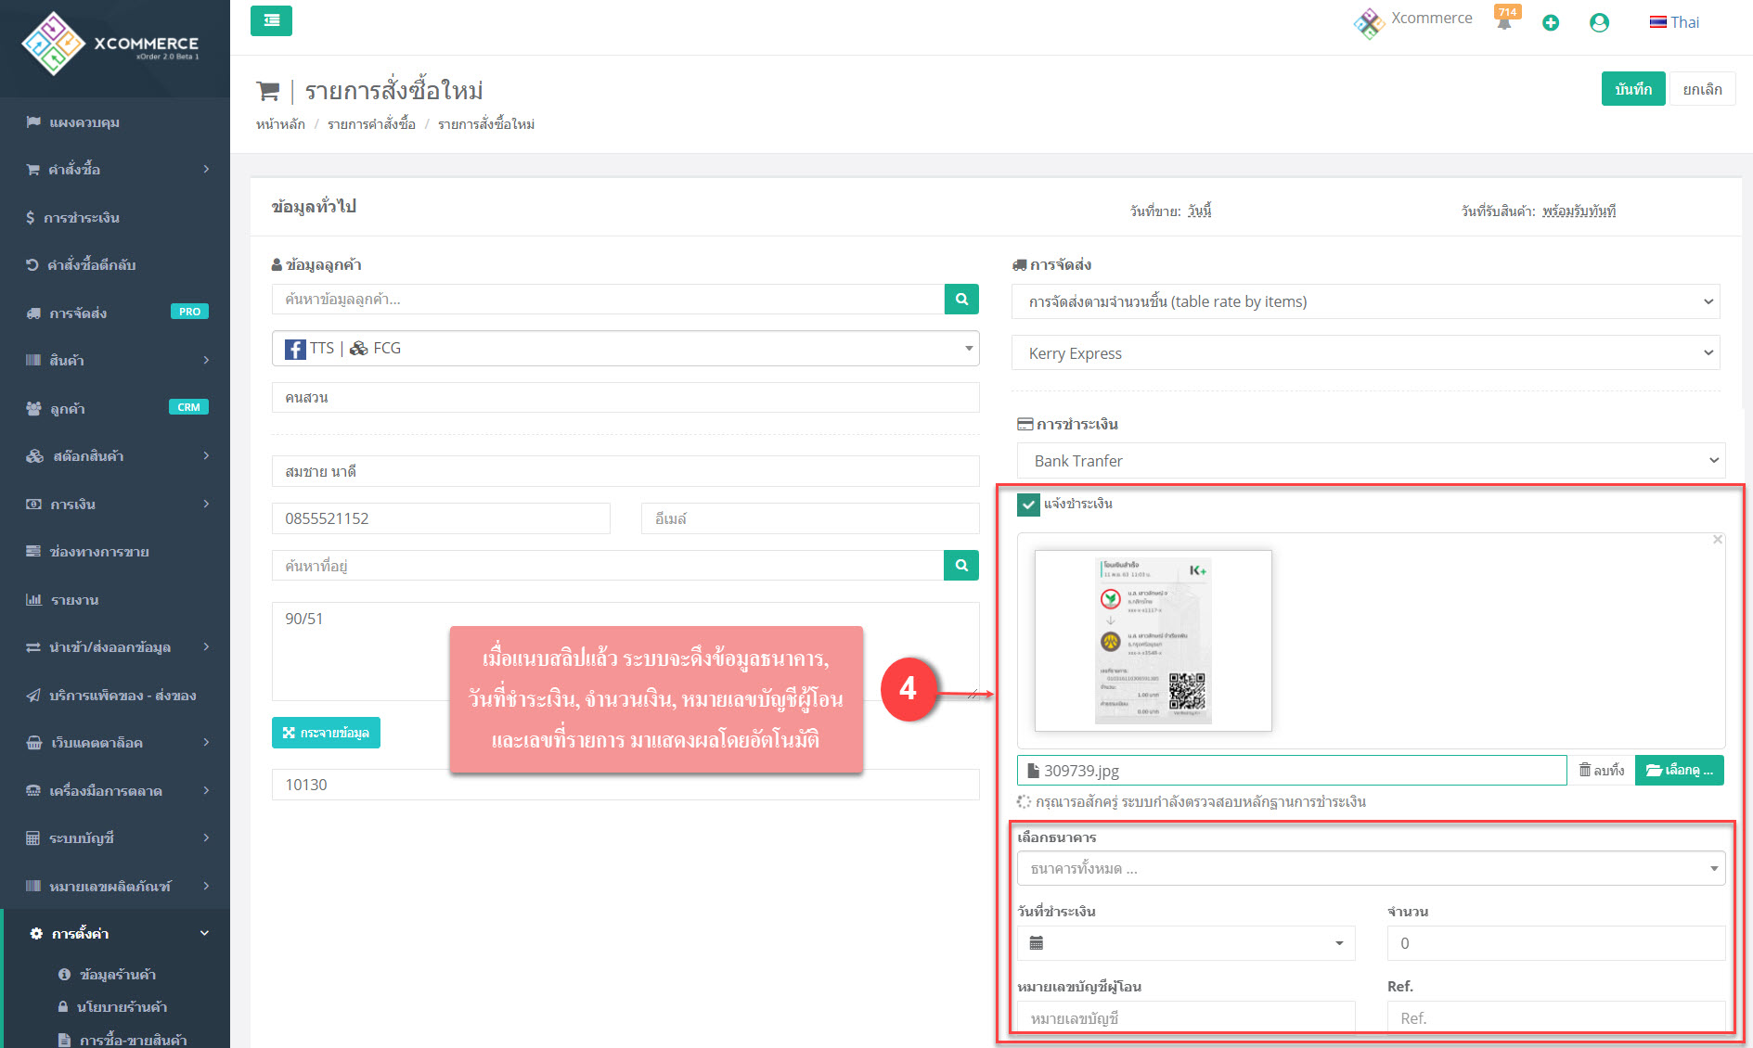Click the 309739.jpg file name field
Viewport: 1753px width, 1048px height.
click(x=1292, y=771)
